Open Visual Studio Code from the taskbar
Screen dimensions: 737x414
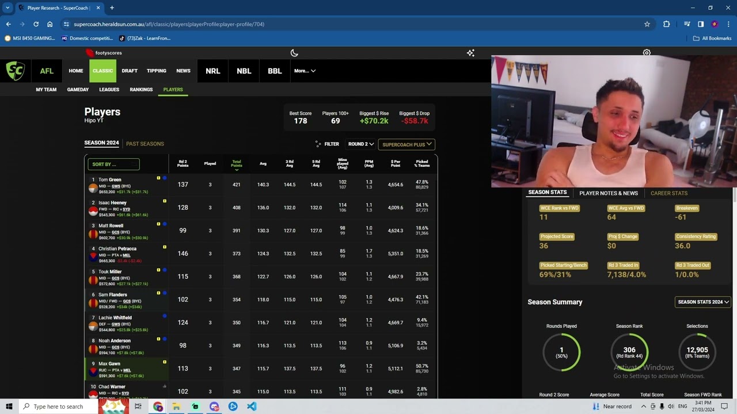252,407
